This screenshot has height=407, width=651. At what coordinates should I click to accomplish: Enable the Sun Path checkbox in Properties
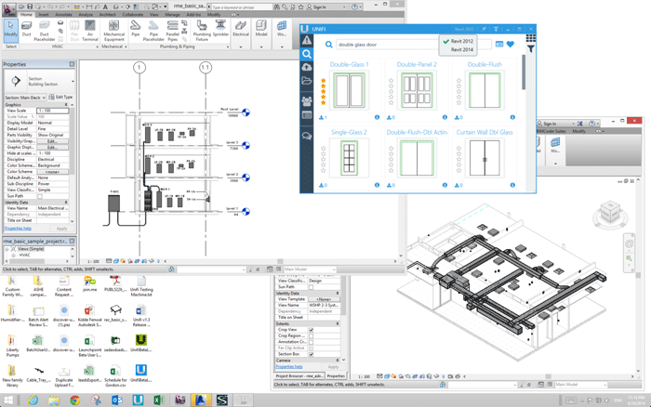coord(39,196)
